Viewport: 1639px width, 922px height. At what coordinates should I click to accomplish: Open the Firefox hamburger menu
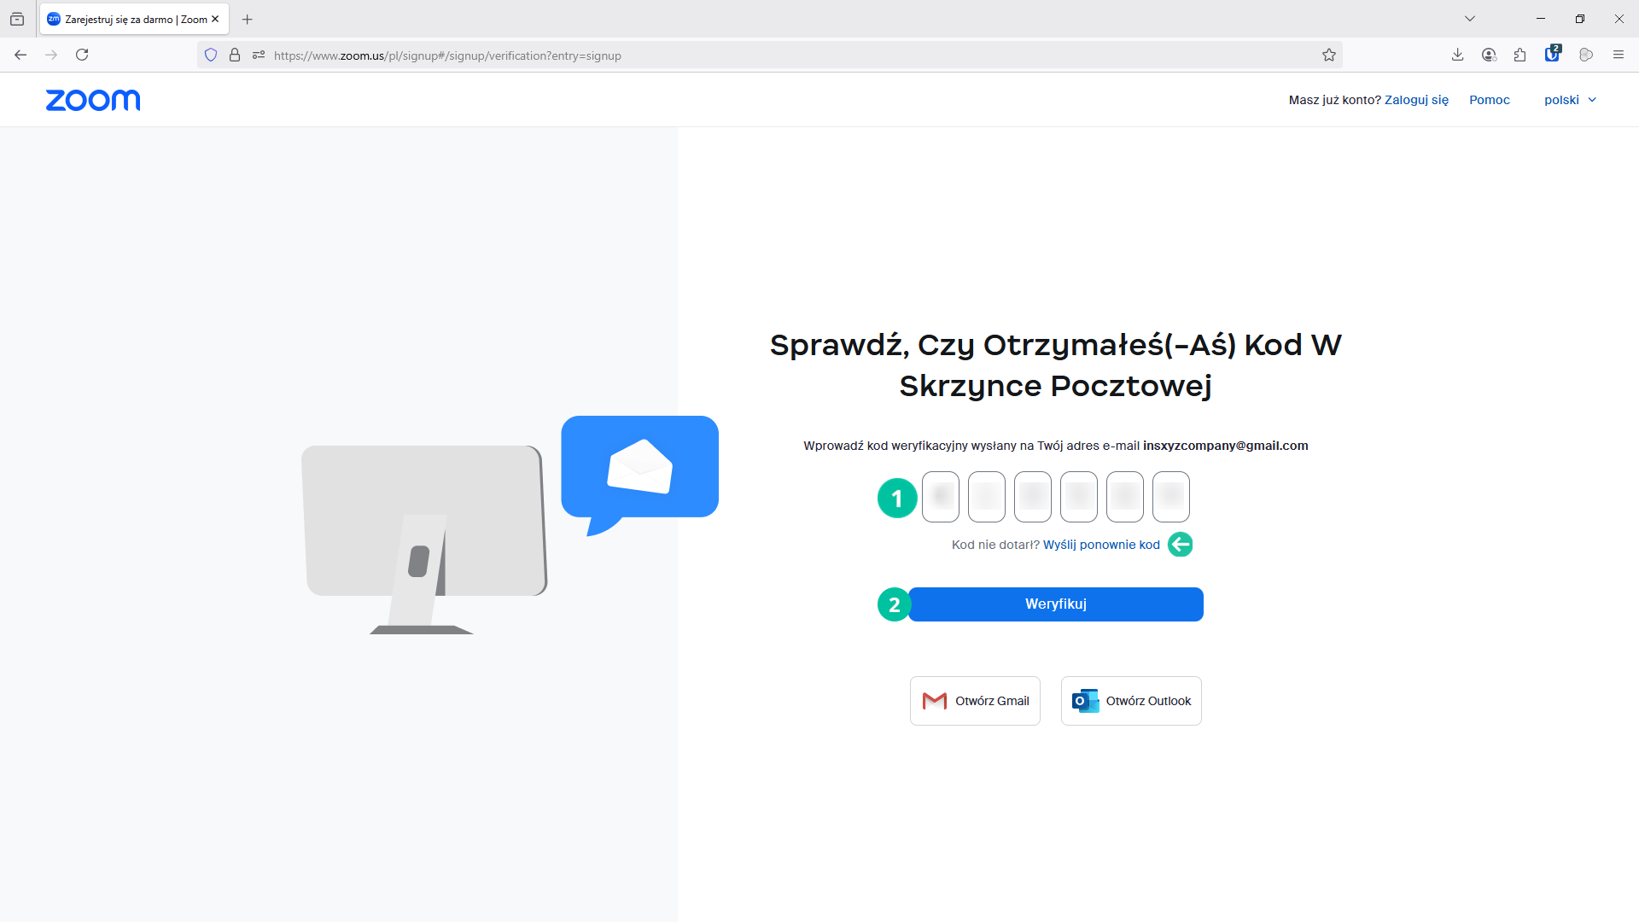tap(1618, 55)
